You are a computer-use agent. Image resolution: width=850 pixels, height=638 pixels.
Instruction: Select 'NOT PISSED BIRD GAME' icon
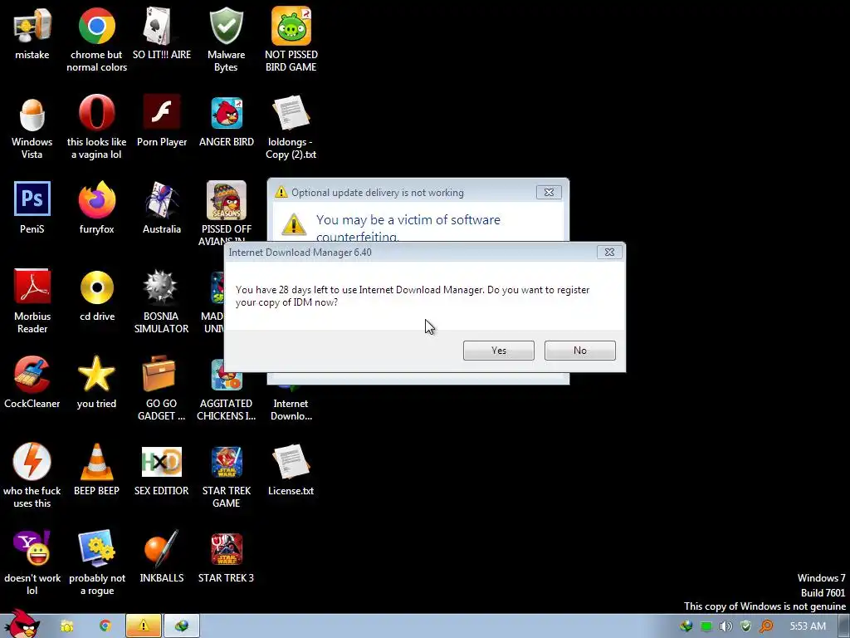(x=291, y=40)
